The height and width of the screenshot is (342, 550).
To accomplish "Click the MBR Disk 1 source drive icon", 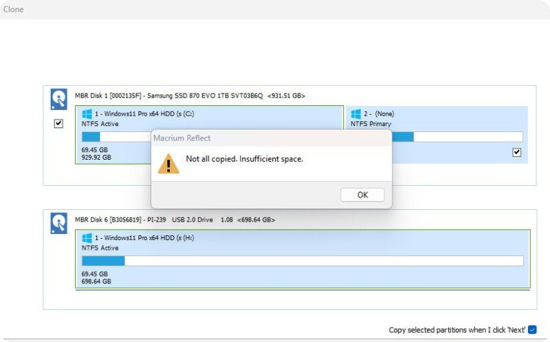I will [58, 100].
